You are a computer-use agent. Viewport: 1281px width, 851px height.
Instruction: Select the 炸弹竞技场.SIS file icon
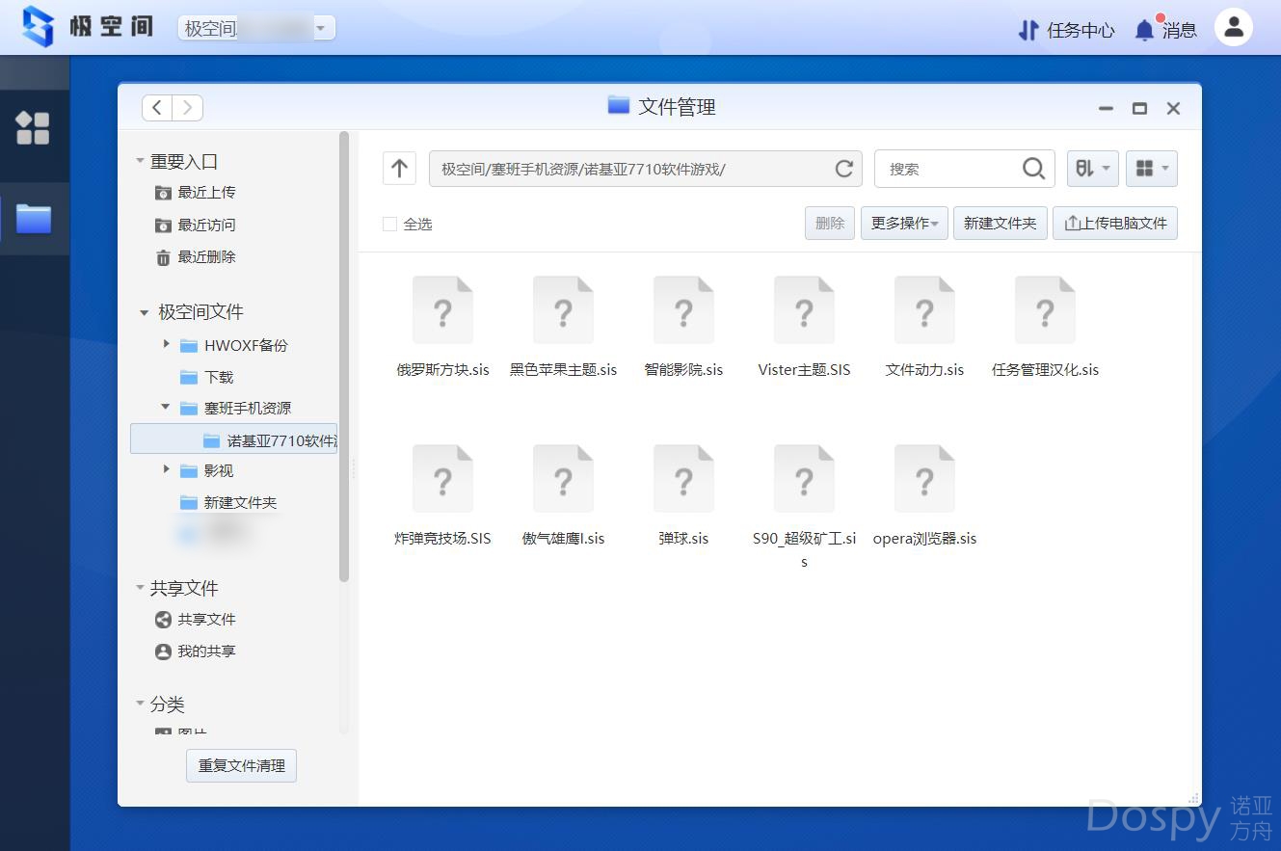(x=442, y=479)
